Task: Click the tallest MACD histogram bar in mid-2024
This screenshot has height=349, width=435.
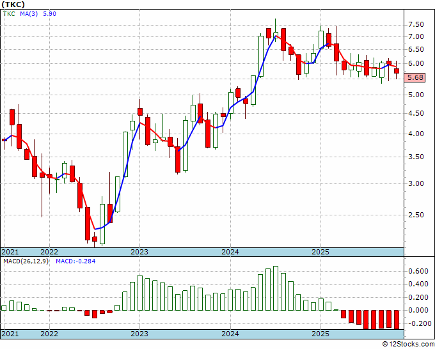Action: (276, 288)
